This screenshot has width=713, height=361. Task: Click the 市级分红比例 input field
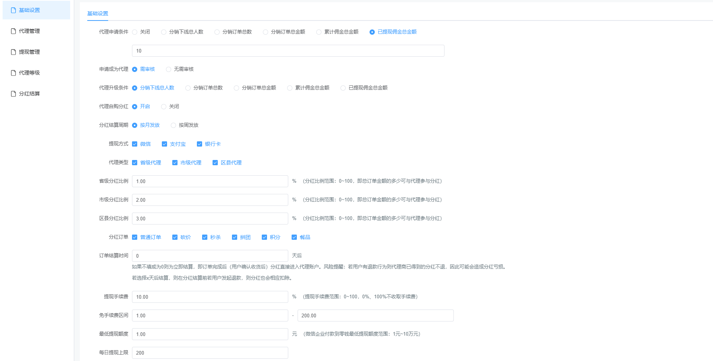coord(210,200)
